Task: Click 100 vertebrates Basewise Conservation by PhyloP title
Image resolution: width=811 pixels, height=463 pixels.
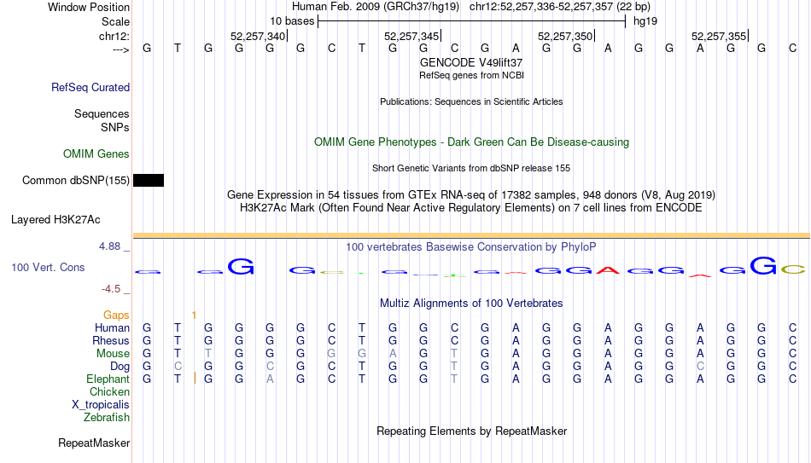Action: tap(470, 247)
